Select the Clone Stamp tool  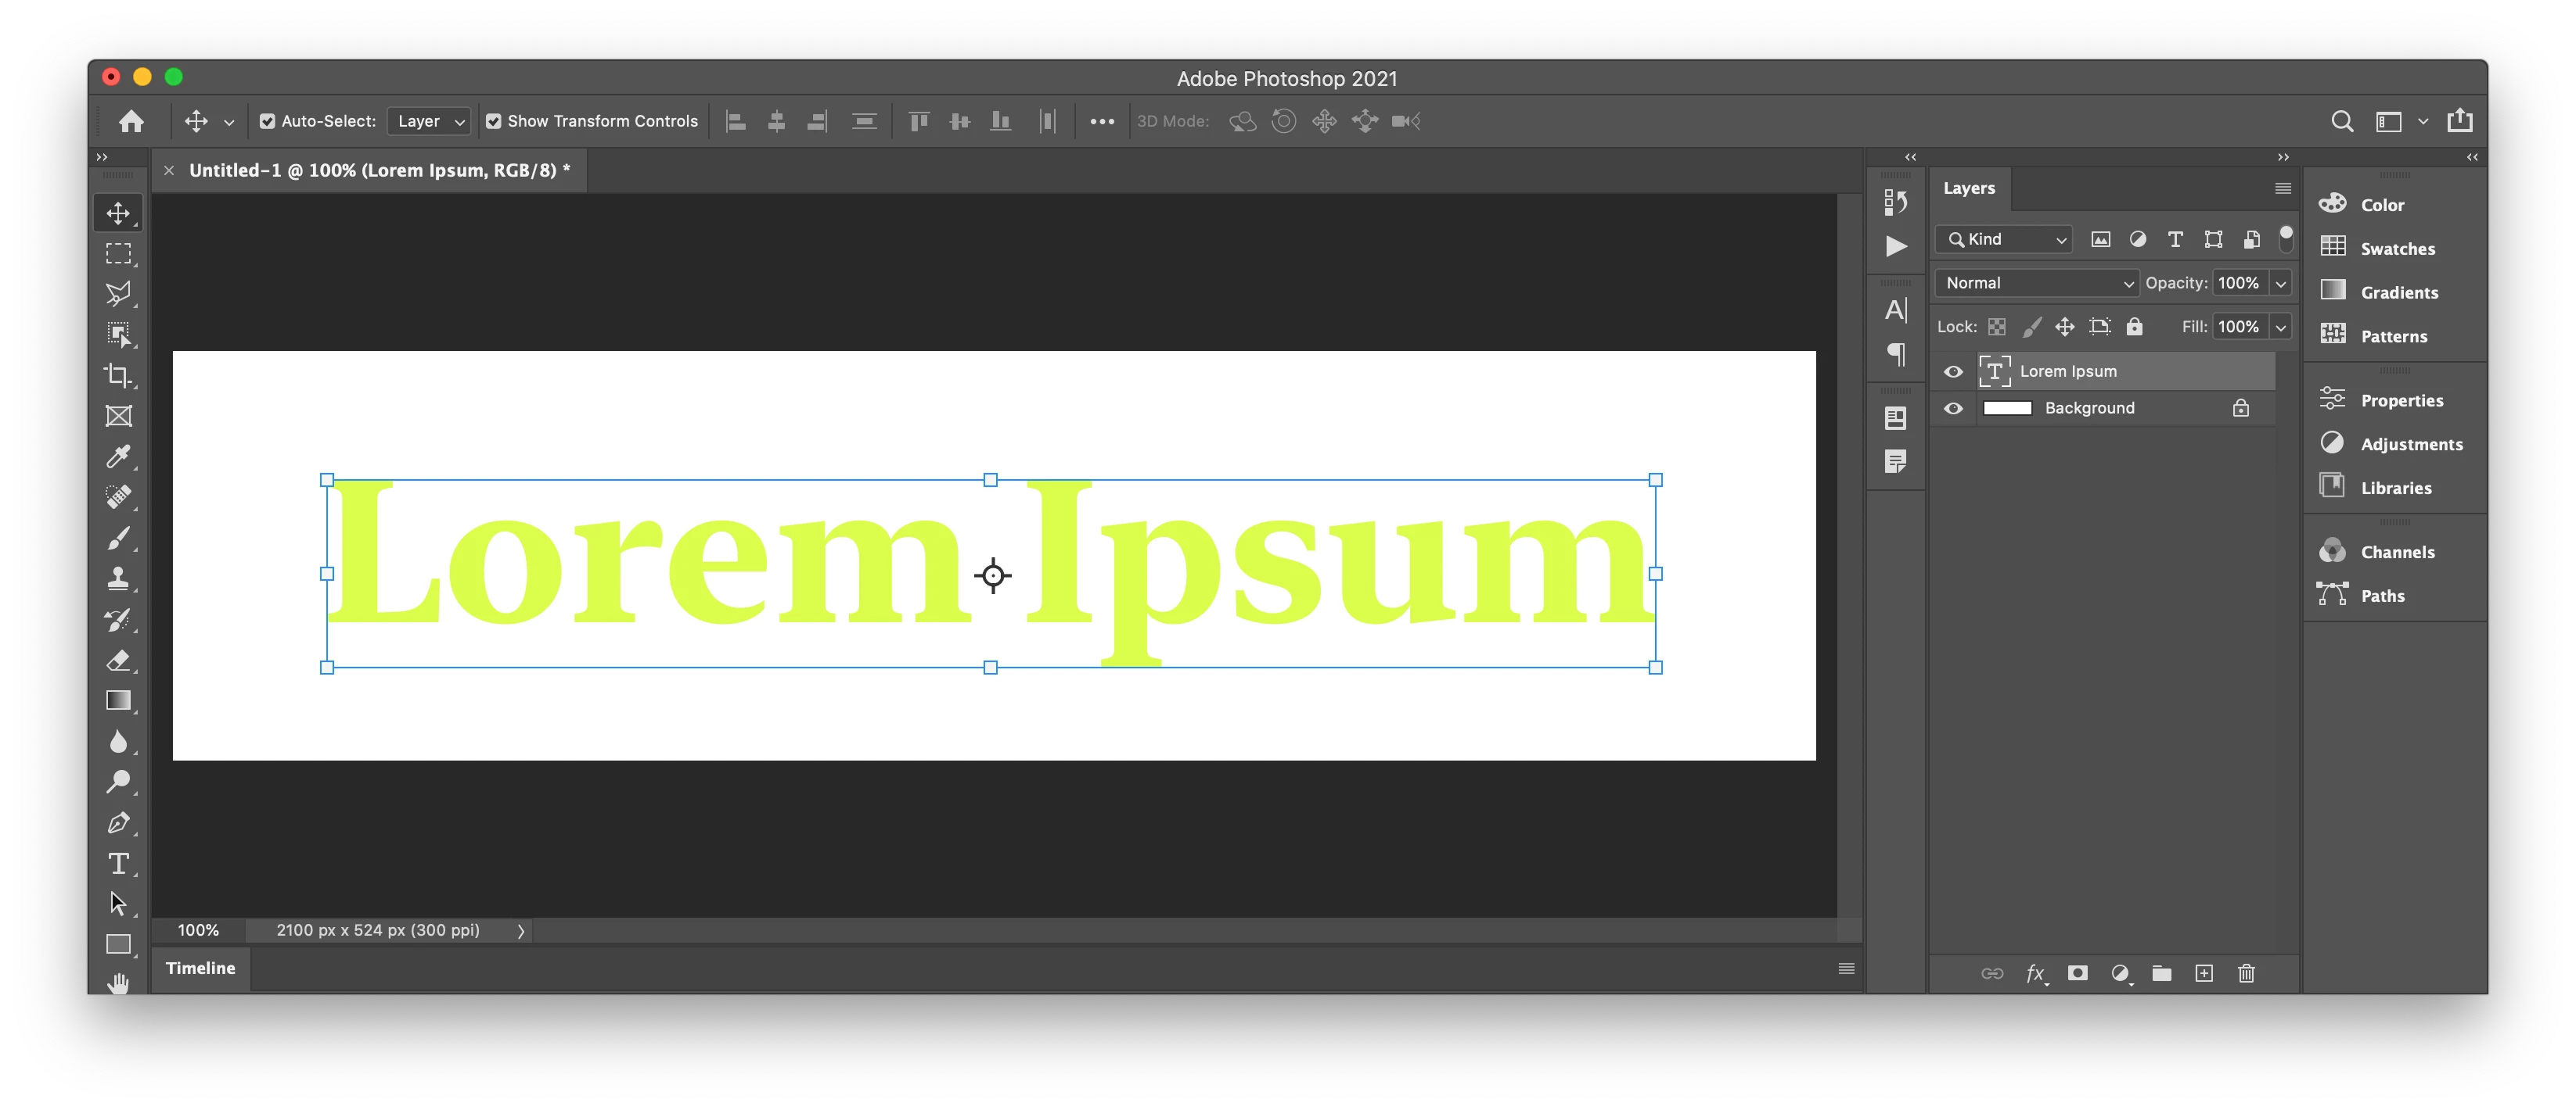[x=118, y=578]
